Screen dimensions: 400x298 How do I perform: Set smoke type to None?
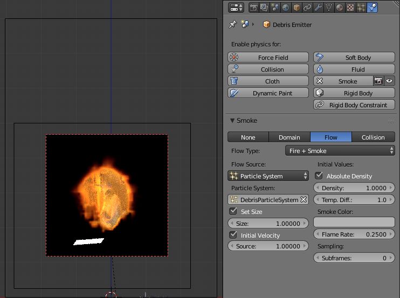(248, 137)
